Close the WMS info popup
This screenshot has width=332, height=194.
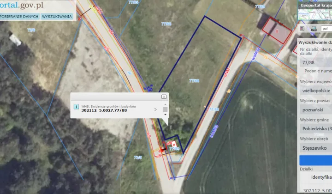[164, 97]
